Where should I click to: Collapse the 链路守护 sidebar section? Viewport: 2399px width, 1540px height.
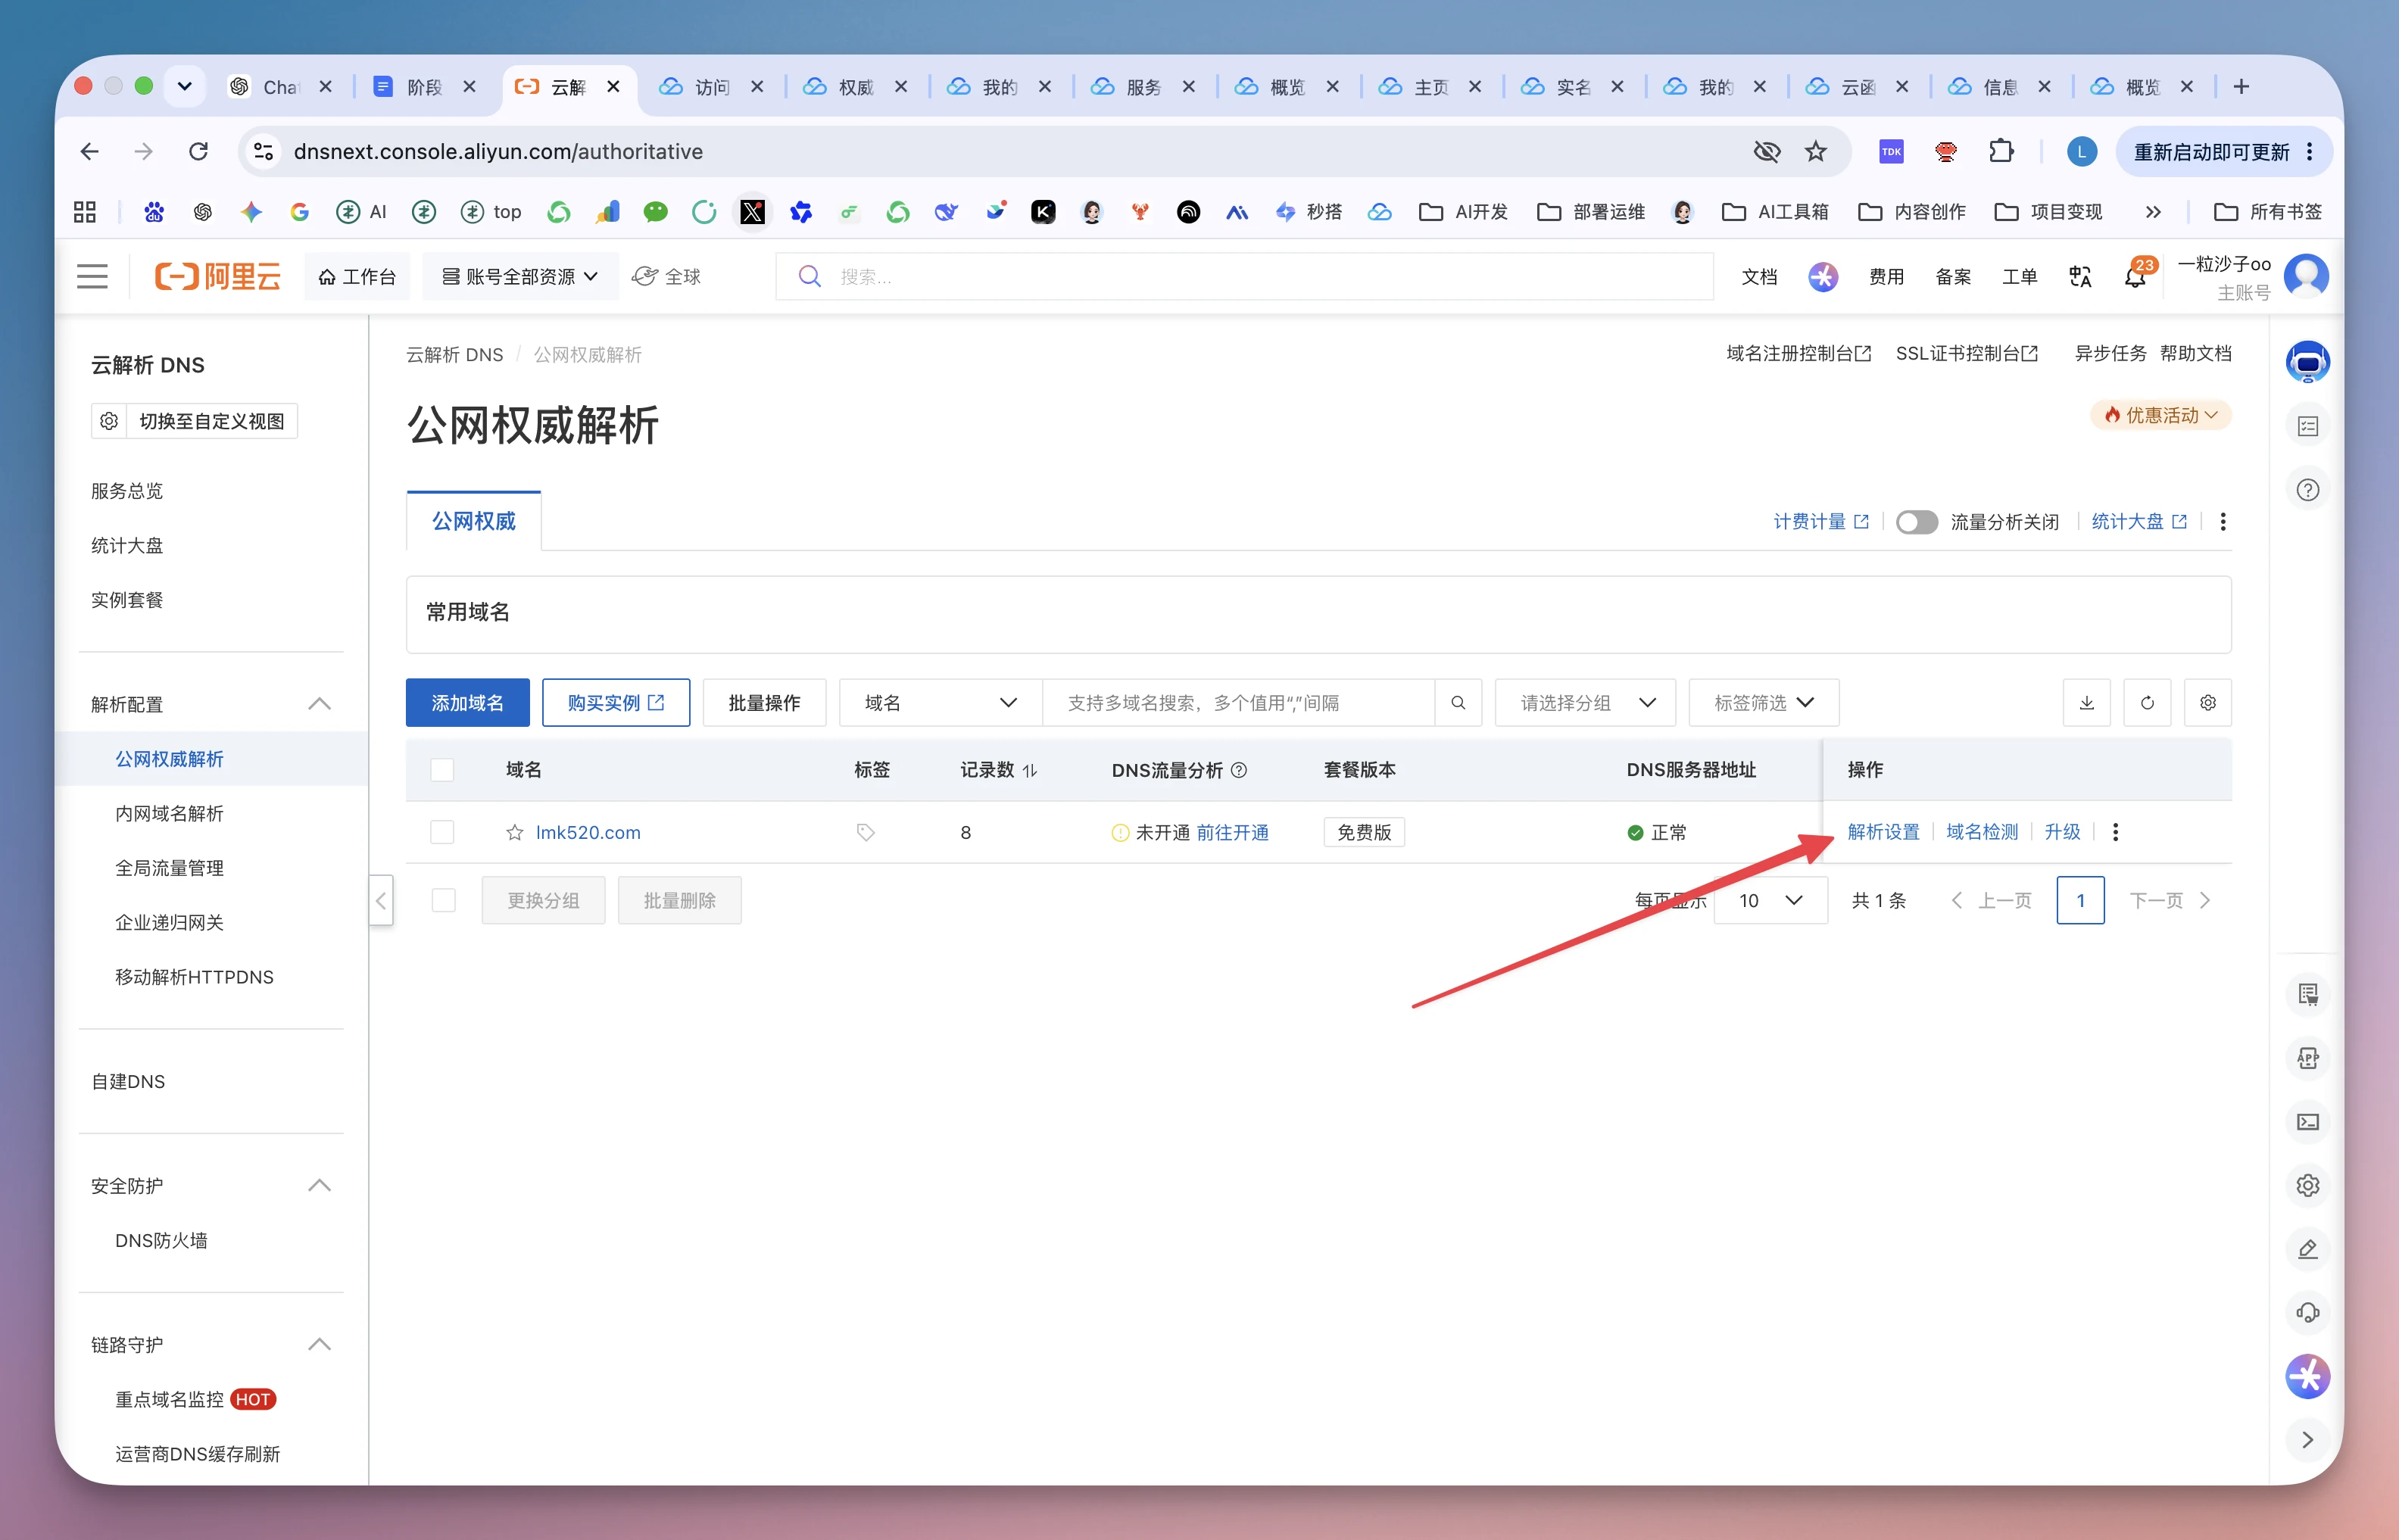(319, 1345)
